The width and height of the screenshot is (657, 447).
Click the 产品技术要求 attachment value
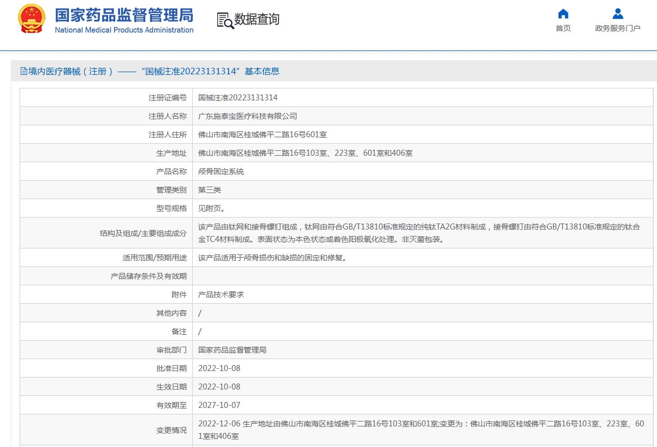(x=221, y=295)
